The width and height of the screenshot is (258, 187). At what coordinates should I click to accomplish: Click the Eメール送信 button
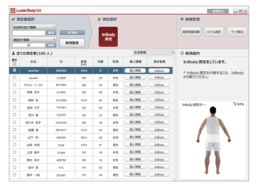pyautogui.click(x=214, y=32)
